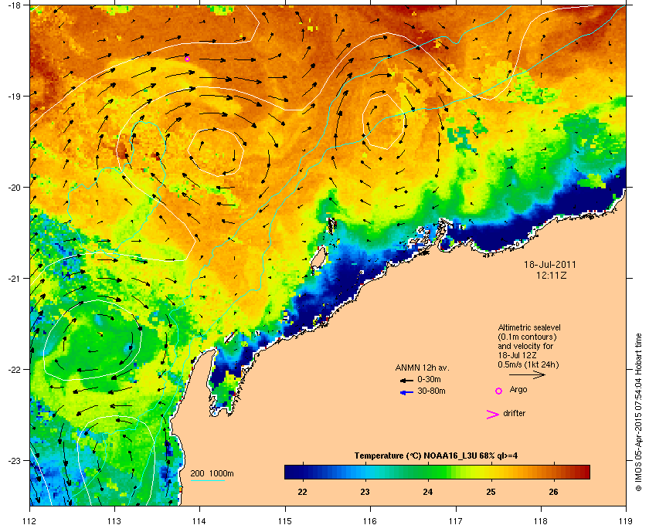Click the latitude axis label -21

tap(14, 279)
